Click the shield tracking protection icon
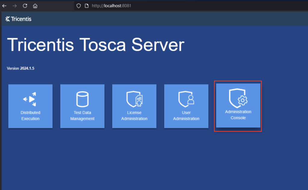This screenshot has width=308, height=190. point(79,6)
